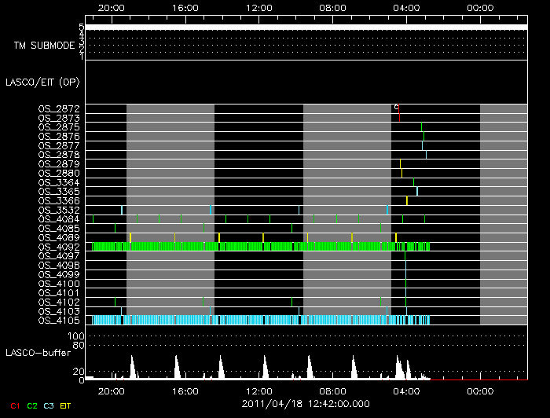The height and width of the screenshot is (418, 550).
Task: Select the OS_2872 row label
Action: click(59, 108)
